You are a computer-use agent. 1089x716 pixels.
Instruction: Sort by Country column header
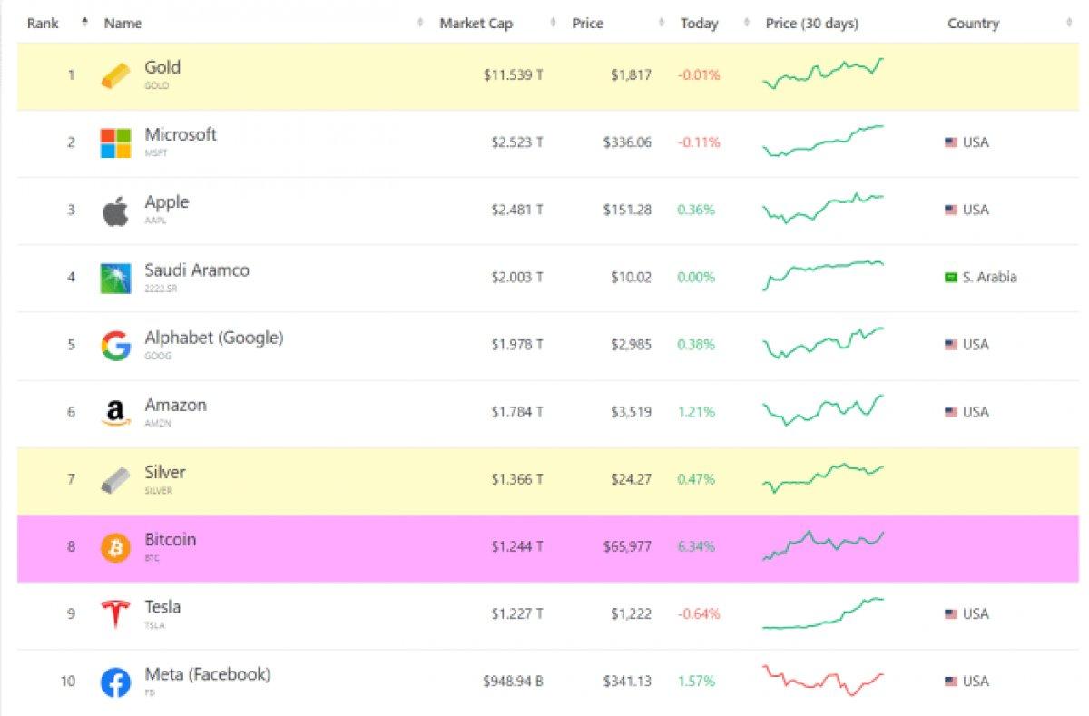click(973, 24)
